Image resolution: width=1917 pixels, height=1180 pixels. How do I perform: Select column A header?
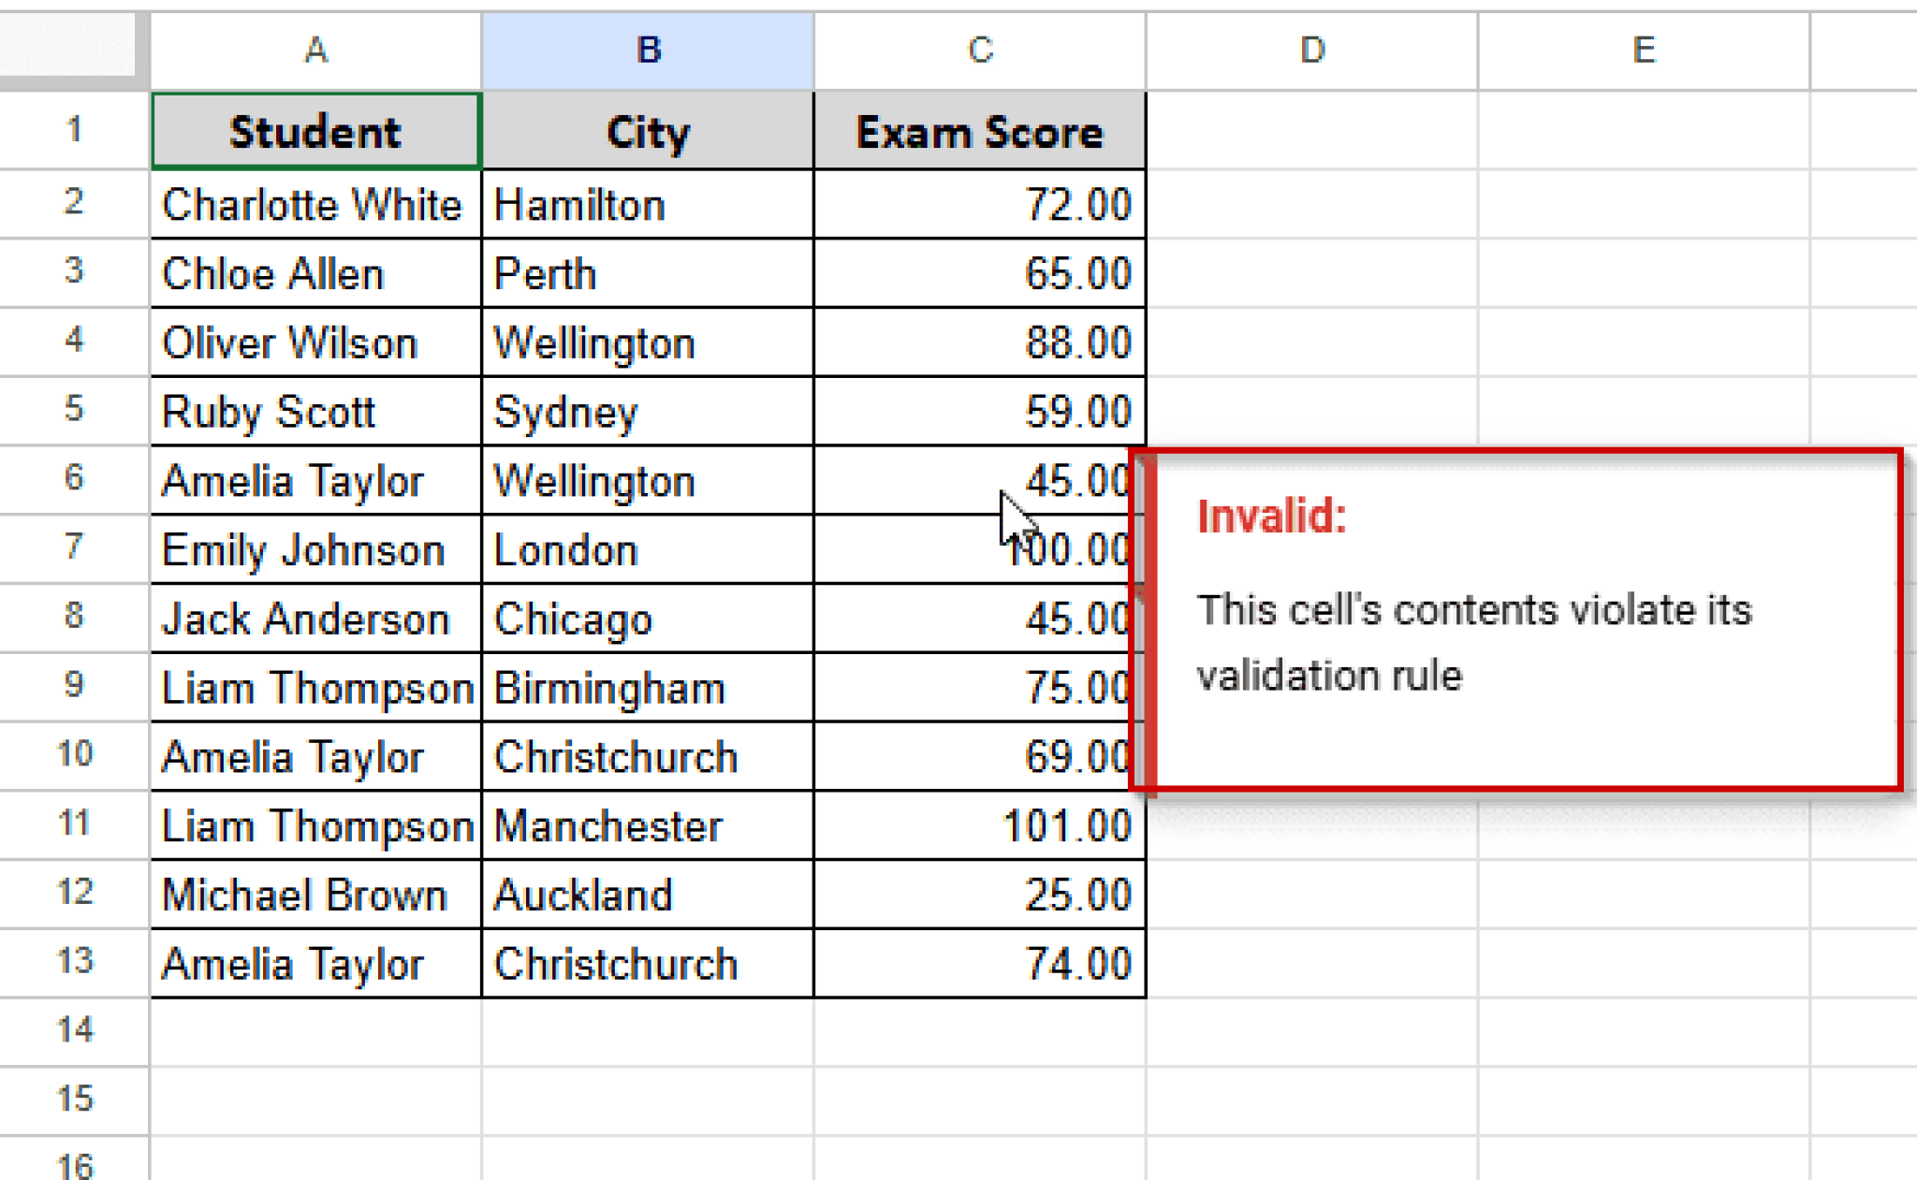[315, 51]
